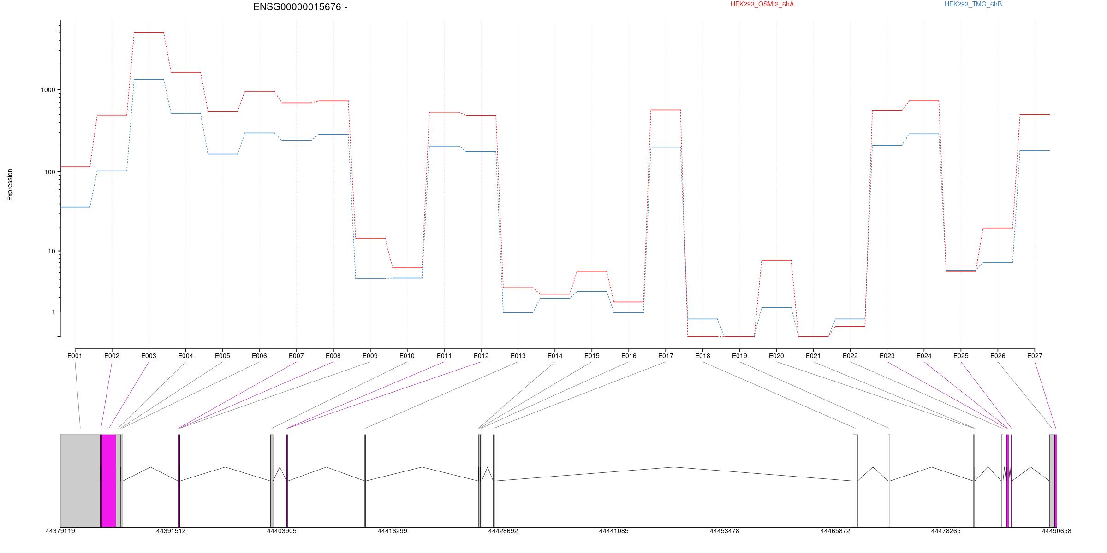The image size is (1107, 553).
Task: Click exon label E008
Action: (333, 356)
